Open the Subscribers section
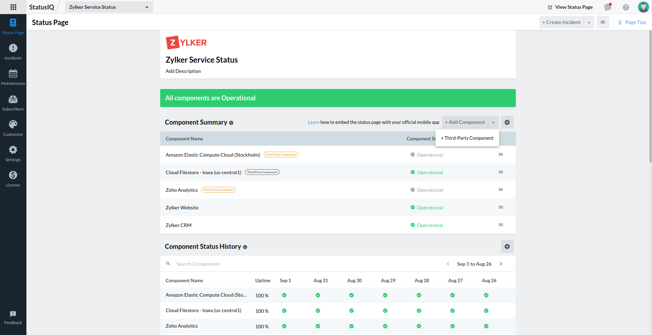Screen dimensions: 652x335 tap(13, 102)
